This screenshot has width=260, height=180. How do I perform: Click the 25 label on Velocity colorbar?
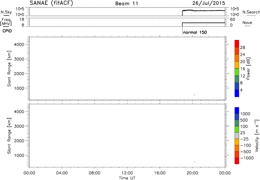pos(243,133)
